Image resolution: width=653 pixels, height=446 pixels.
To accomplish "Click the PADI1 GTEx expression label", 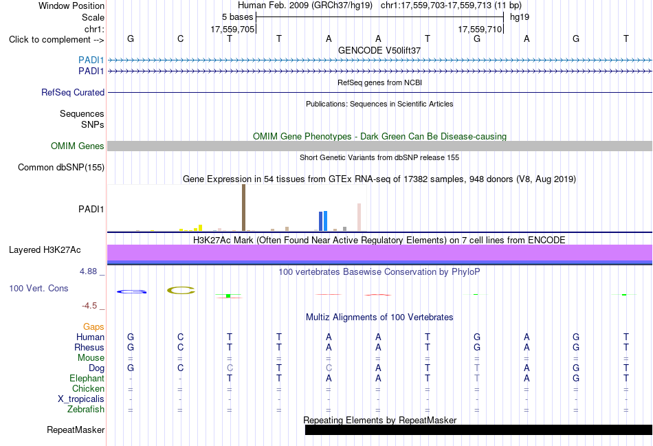I will pos(91,209).
